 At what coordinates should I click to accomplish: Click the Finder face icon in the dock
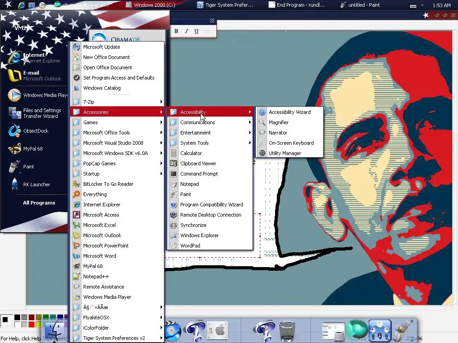click(55, 331)
